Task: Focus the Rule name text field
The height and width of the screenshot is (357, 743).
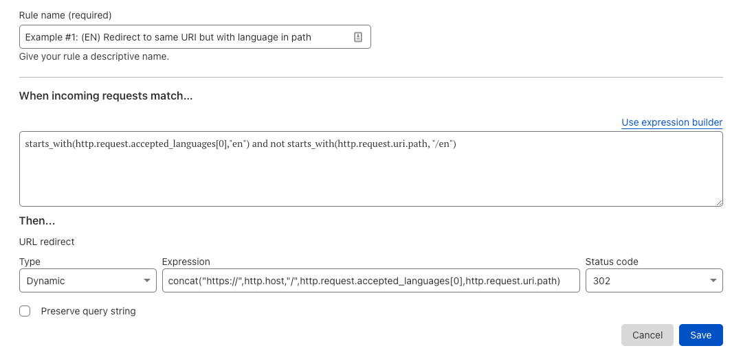Action: pos(186,37)
